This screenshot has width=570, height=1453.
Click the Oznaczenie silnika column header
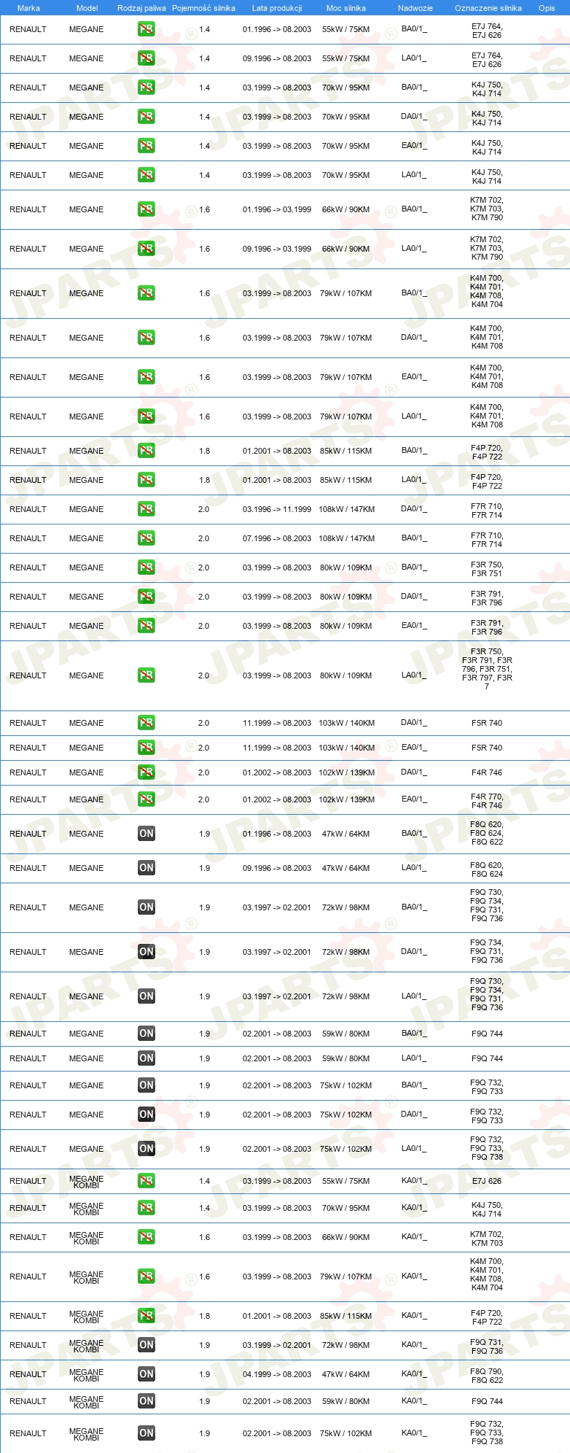point(488,8)
